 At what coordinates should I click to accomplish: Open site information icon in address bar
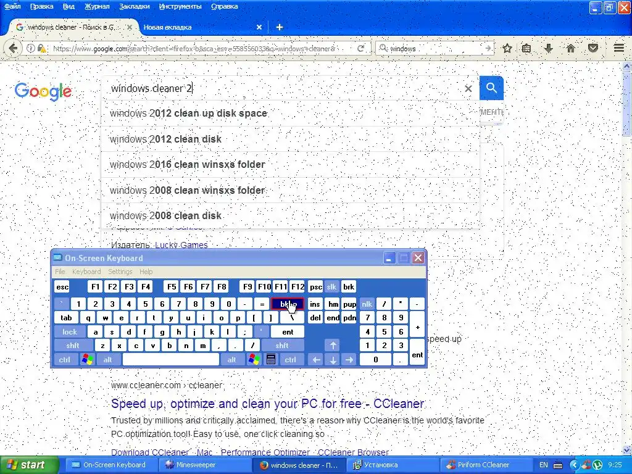[31, 48]
